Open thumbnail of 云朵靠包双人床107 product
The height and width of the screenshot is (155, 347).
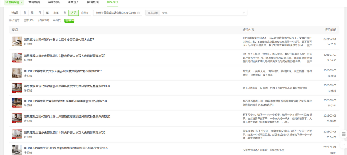(17, 42)
